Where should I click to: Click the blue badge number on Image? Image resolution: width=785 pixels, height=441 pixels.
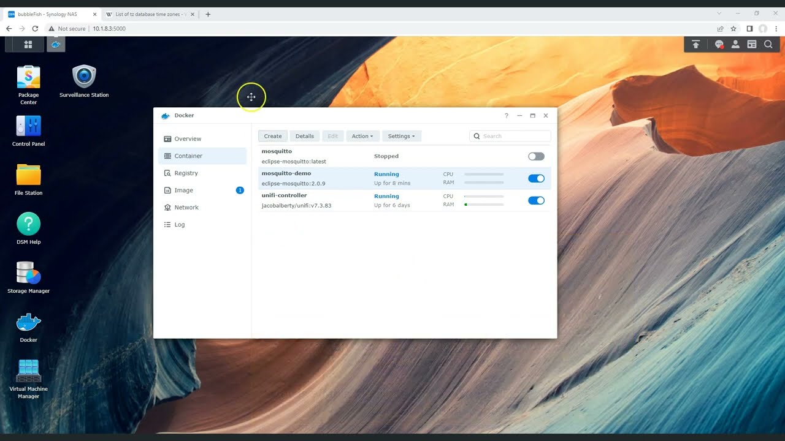tap(240, 190)
